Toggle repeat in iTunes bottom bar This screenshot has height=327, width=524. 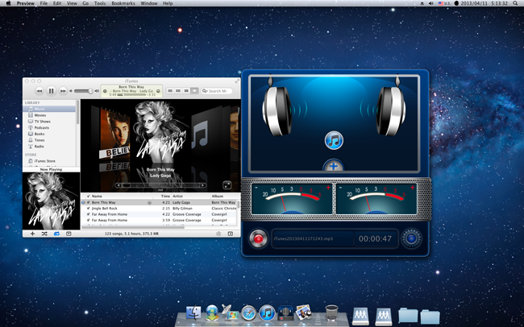coord(56,234)
